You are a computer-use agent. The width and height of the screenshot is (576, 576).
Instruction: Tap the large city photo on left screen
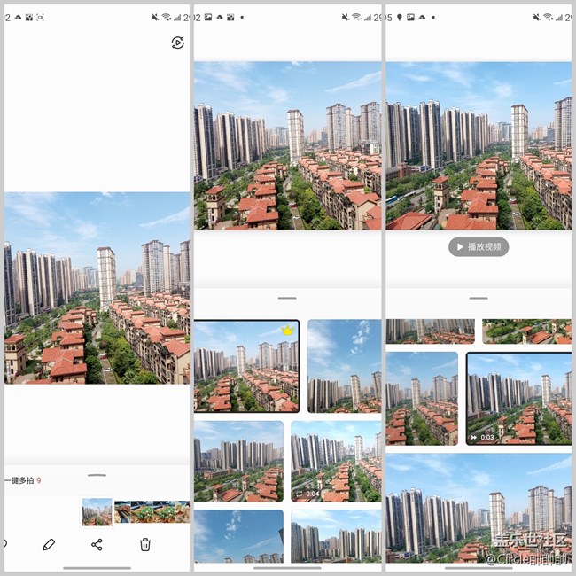click(97, 288)
